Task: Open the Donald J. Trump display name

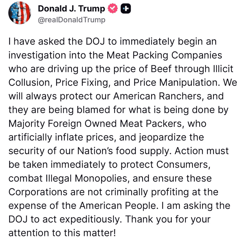Action: click(71, 9)
